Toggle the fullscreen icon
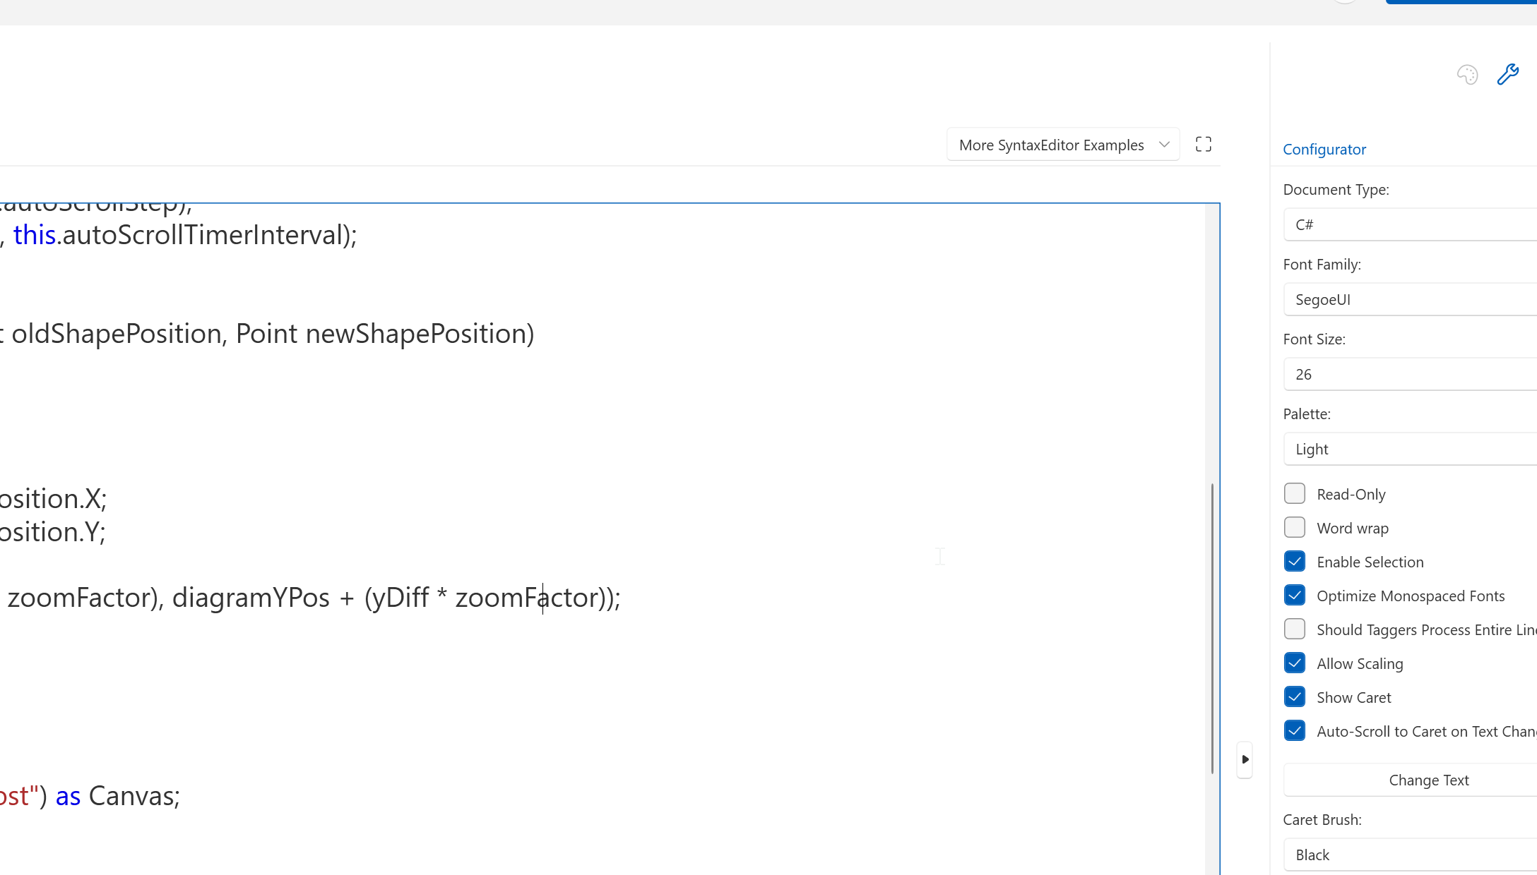 (1203, 145)
